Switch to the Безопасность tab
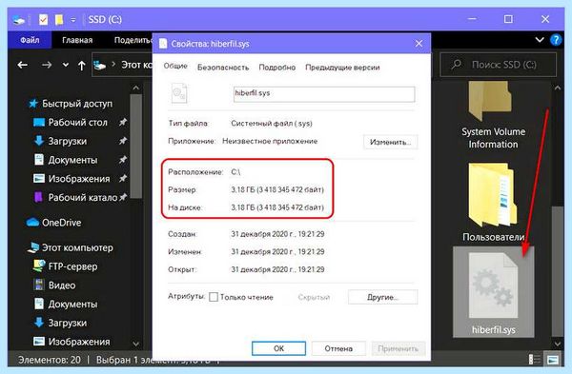The width and height of the screenshot is (572, 374). pyautogui.click(x=223, y=68)
